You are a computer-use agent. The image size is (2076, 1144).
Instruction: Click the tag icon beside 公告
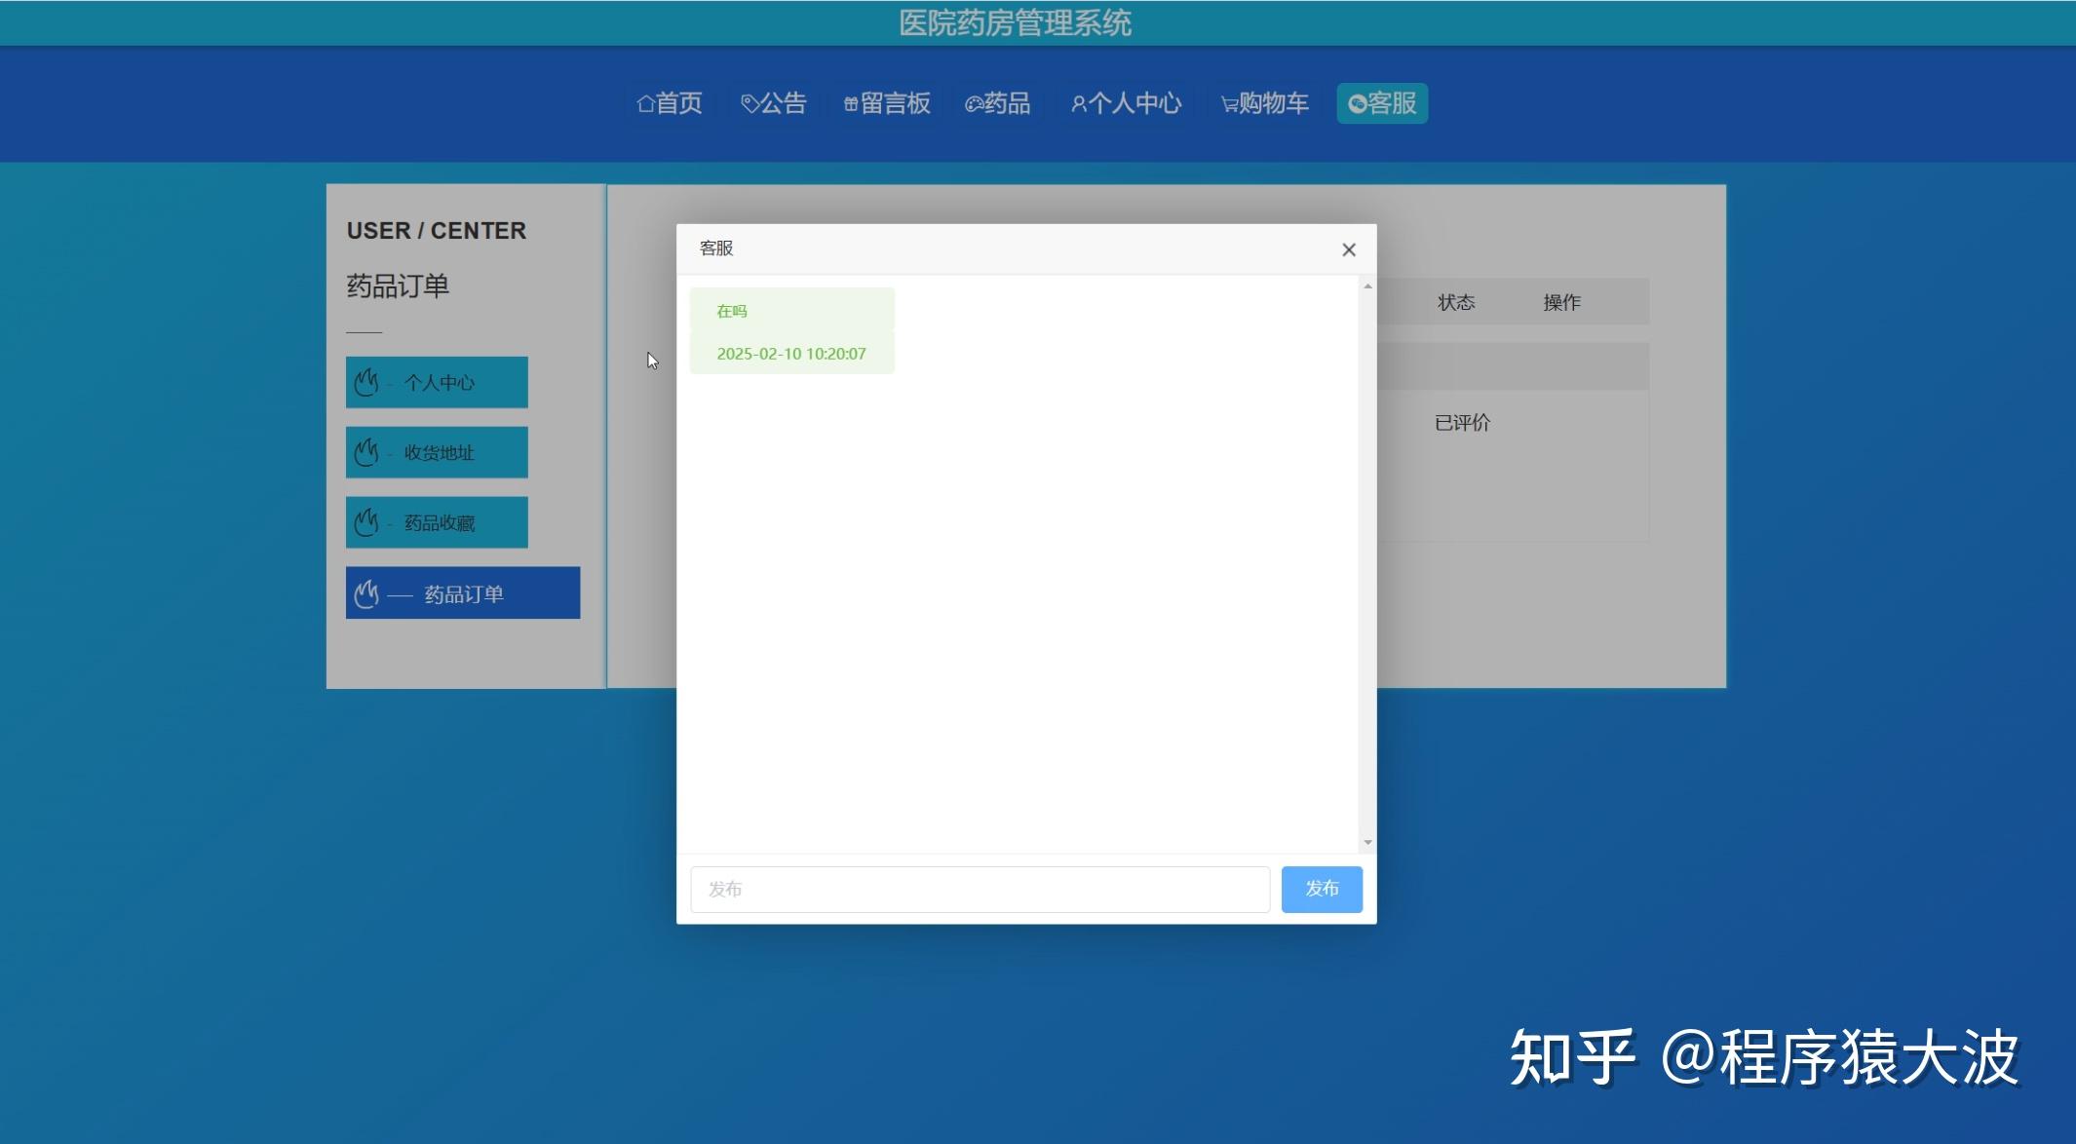[749, 103]
